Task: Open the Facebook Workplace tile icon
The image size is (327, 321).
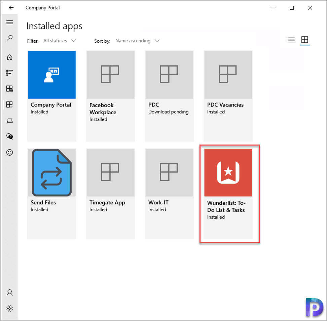Action: (x=111, y=75)
